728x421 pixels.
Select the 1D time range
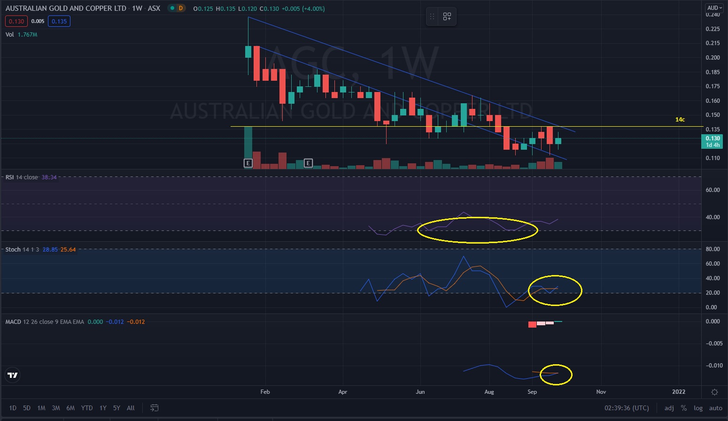point(13,408)
